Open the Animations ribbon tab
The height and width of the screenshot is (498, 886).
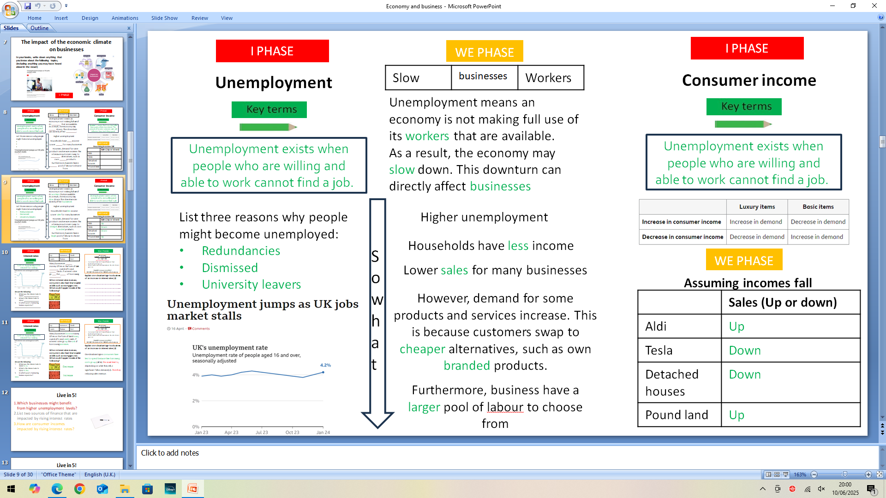[x=125, y=18]
